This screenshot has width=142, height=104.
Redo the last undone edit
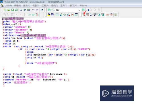[x=37, y=10]
